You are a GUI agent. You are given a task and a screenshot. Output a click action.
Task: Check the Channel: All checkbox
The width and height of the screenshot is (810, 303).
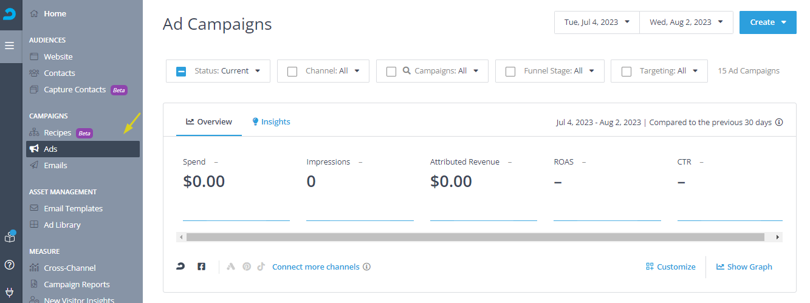coord(292,71)
